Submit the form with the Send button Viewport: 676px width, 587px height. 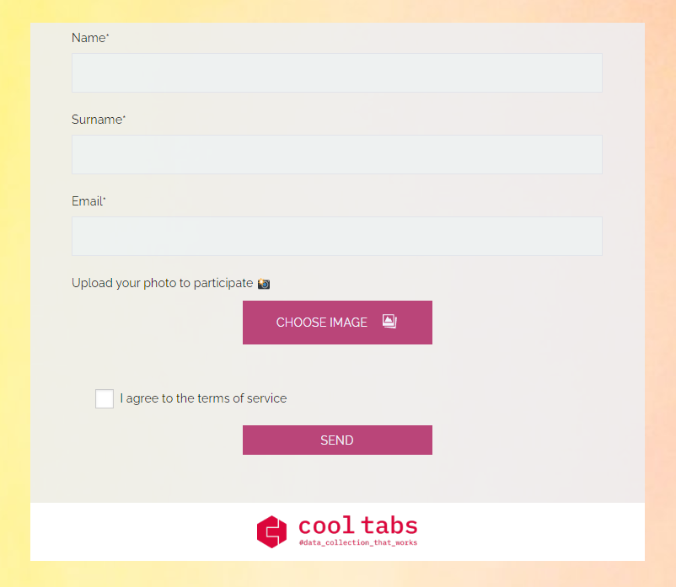click(337, 440)
